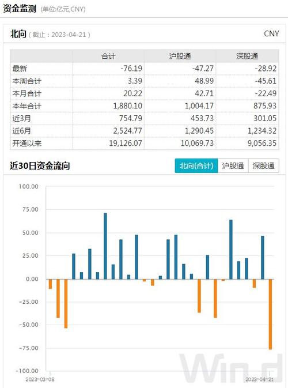Click the 合计 column header

108,56
